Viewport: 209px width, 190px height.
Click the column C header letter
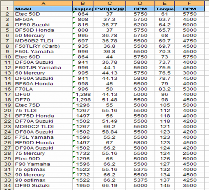[110, 3]
